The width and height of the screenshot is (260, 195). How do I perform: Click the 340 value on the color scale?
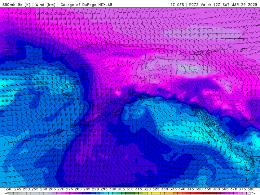(x=182, y=189)
